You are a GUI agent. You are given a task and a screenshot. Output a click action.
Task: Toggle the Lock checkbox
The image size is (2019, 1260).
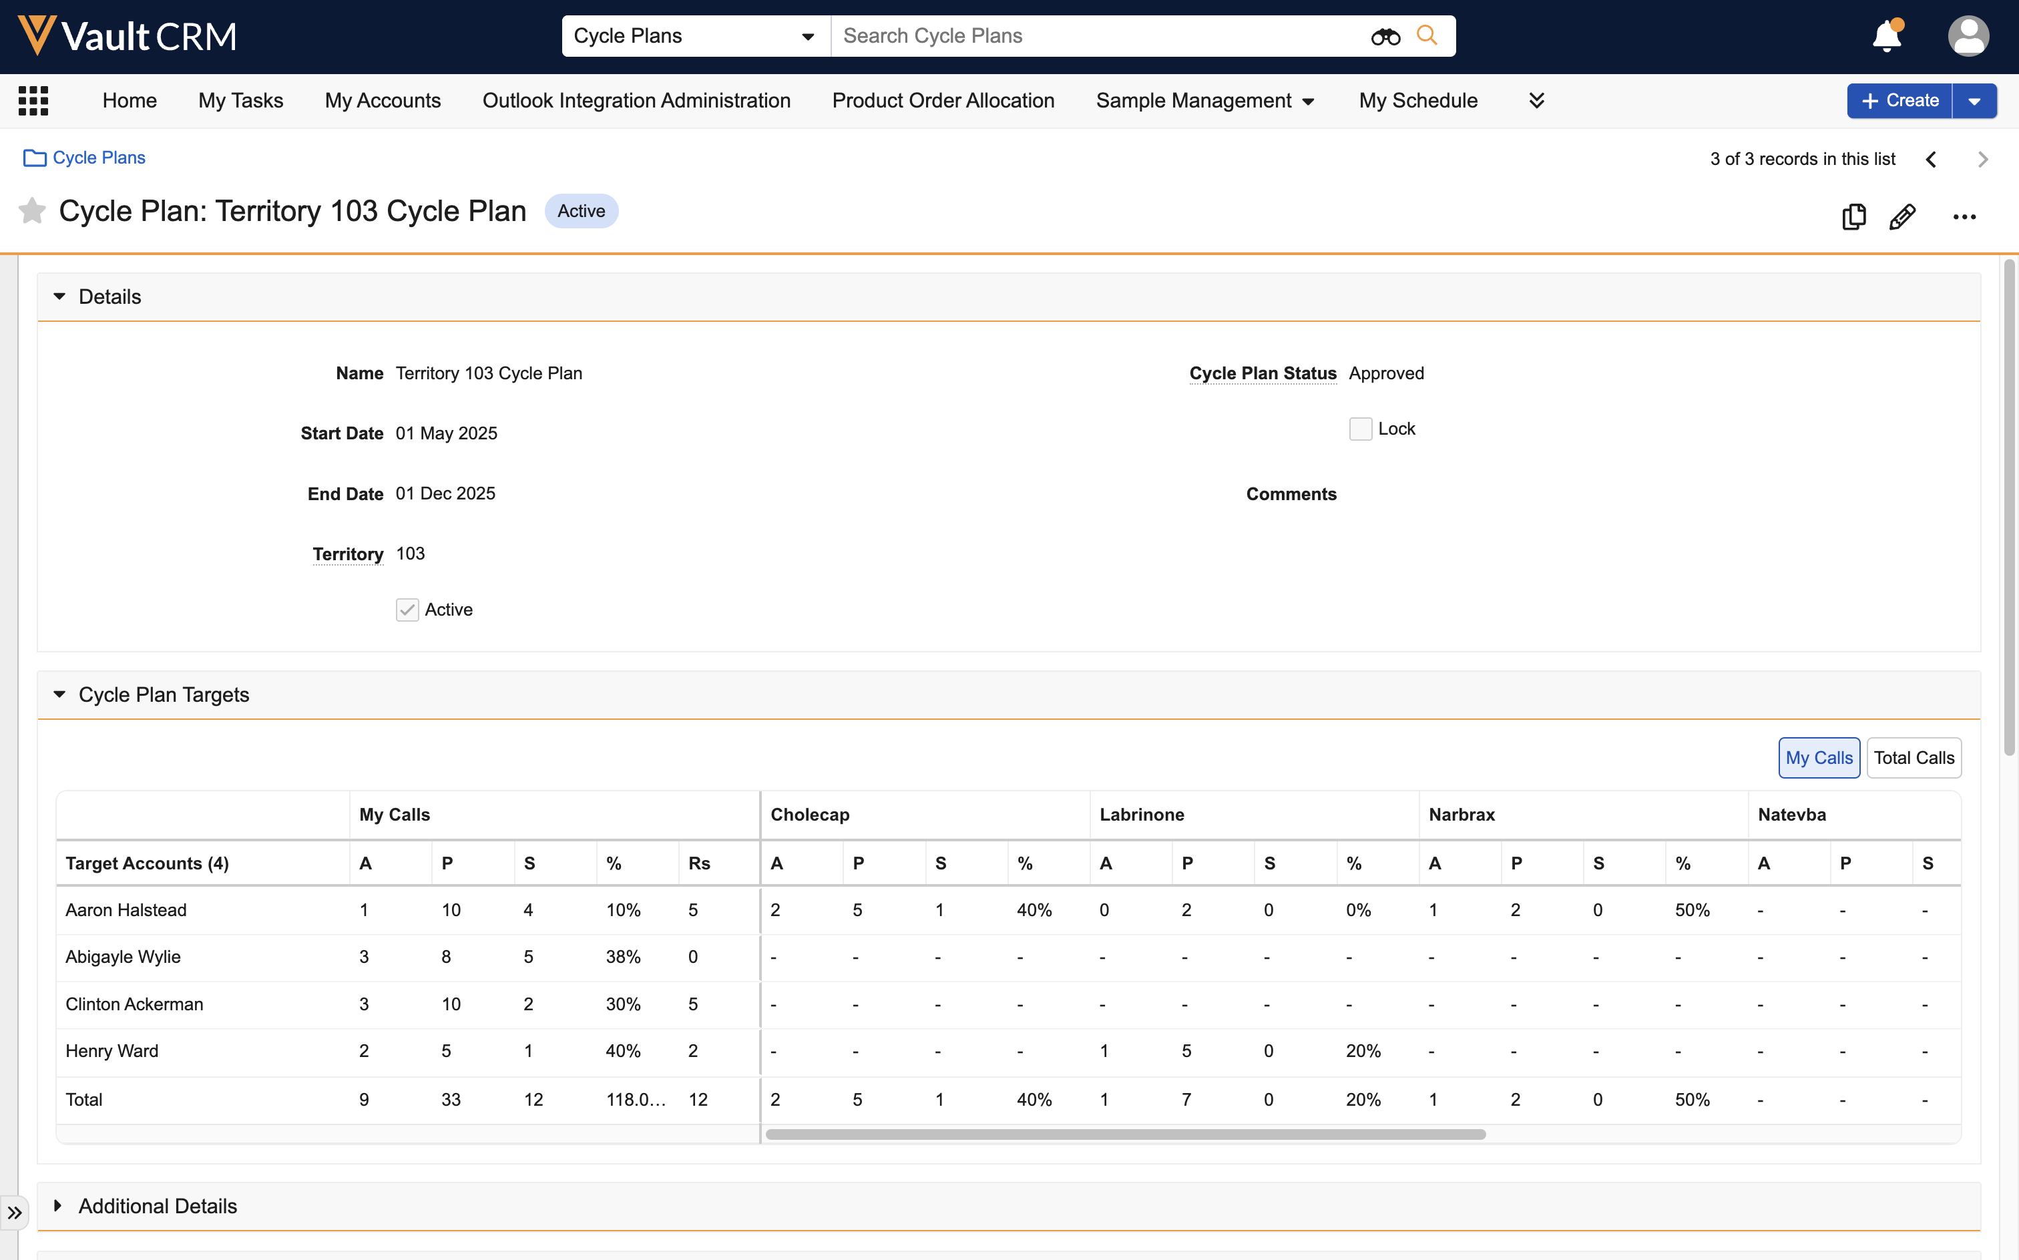point(1360,429)
